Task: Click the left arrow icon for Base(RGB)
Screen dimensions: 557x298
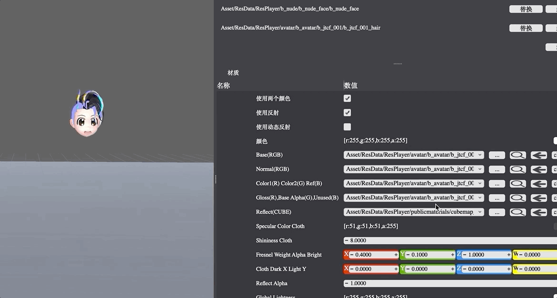Action: click(538, 155)
